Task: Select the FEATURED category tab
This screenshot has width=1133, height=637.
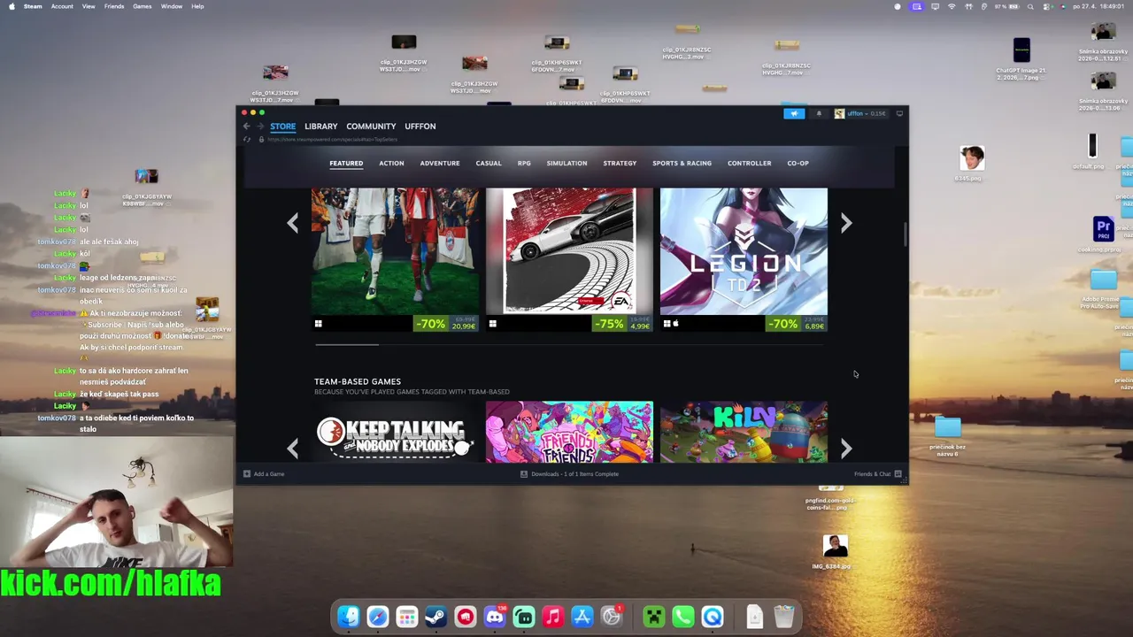Action: pyautogui.click(x=346, y=163)
